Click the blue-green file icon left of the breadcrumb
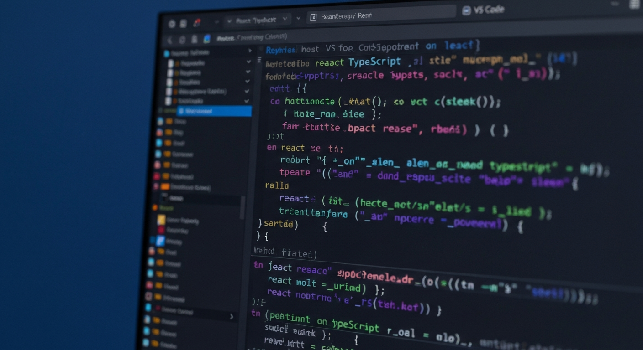The height and width of the screenshot is (350, 643). [207, 39]
